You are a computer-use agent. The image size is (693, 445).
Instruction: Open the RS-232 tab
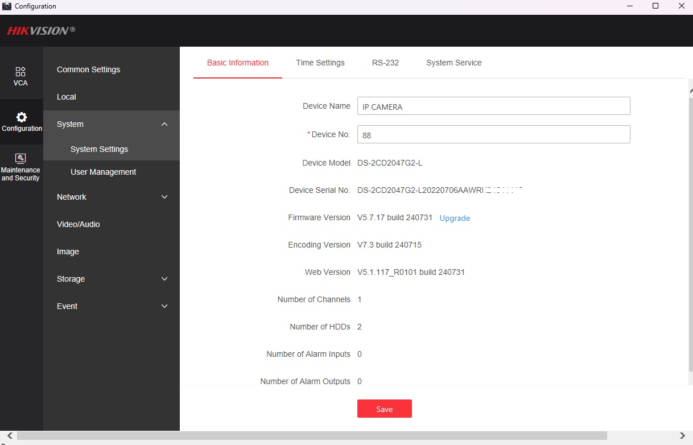(385, 63)
